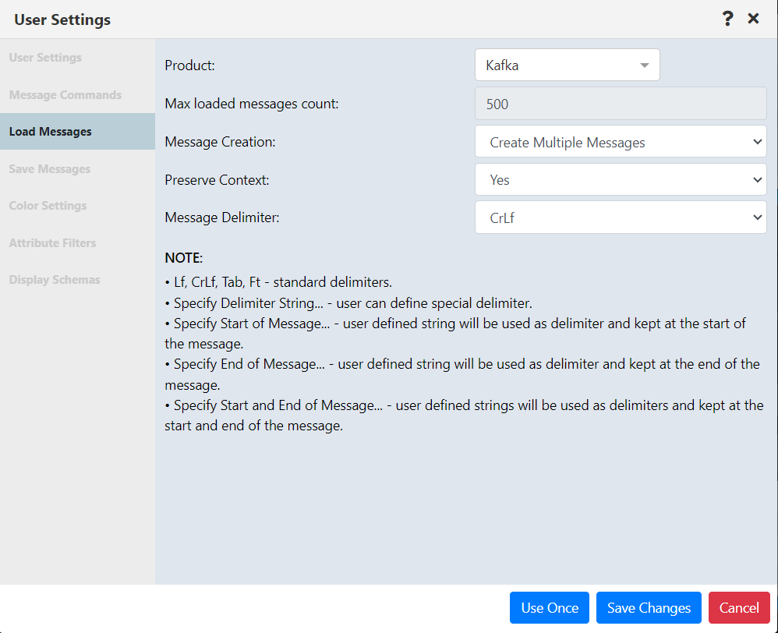778x633 pixels.
Task: Open the Product dropdown showing Kafka
Action: 567,65
